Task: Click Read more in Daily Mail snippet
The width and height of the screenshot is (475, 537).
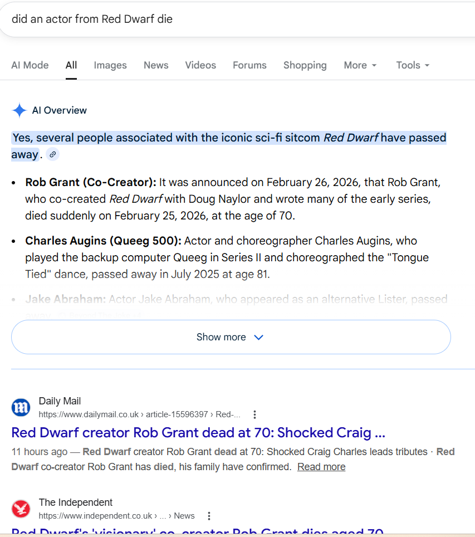Action: pos(321,467)
